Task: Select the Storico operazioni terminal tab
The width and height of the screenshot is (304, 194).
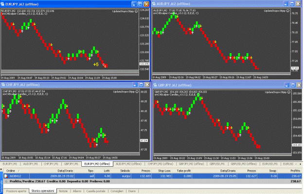Action: coord(43,191)
